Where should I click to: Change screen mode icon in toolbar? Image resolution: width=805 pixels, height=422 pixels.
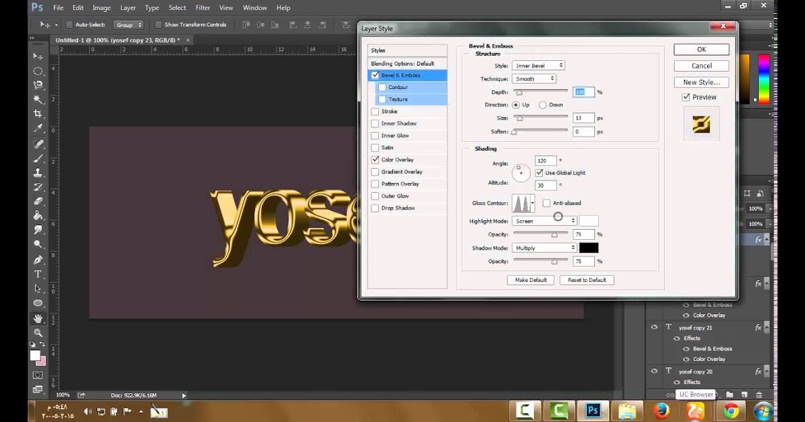[x=38, y=389]
